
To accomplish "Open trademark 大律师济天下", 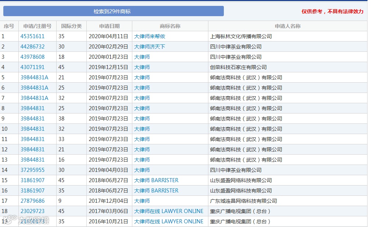I will tap(150, 47).
